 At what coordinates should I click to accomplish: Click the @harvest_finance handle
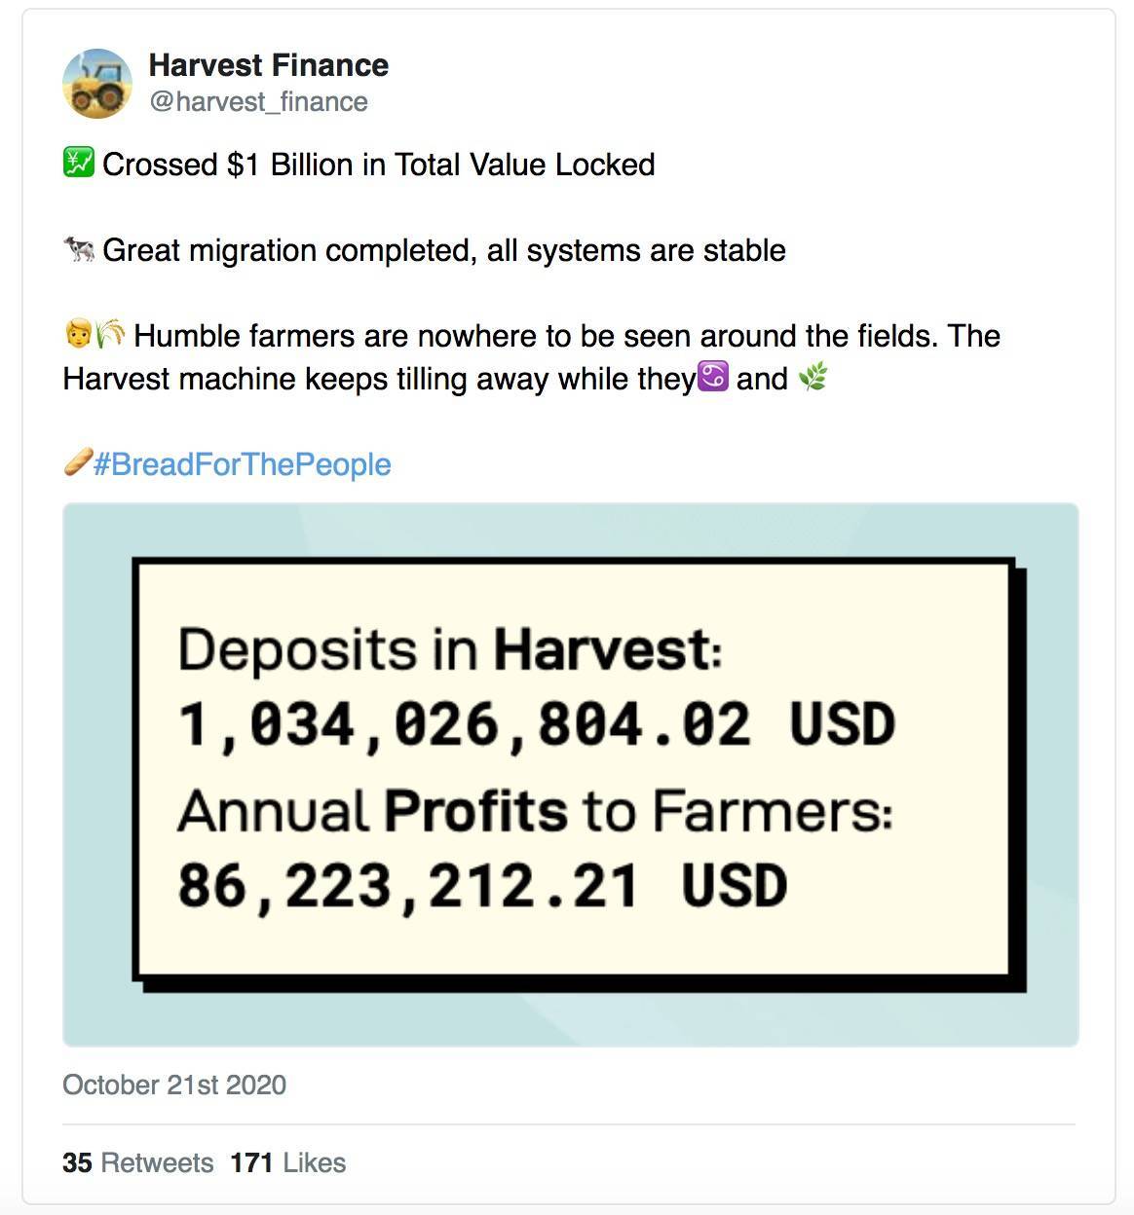[x=258, y=100]
